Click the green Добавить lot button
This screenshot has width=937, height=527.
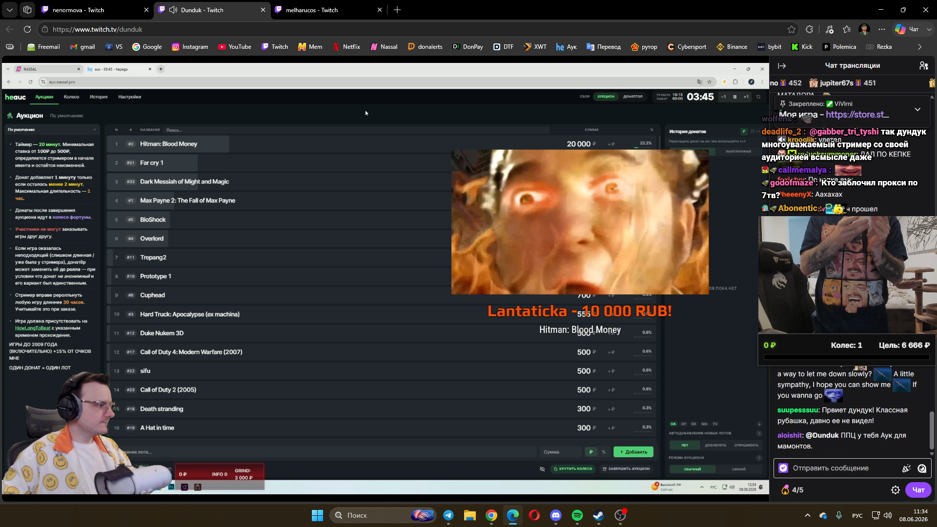click(633, 452)
